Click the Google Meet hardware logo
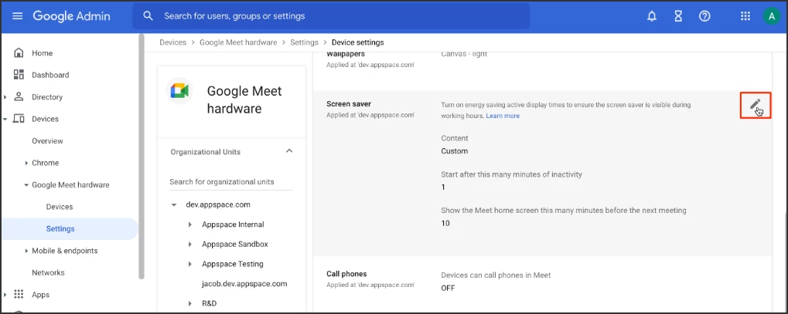Image resolution: width=788 pixels, height=314 pixels. [x=179, y=91]
